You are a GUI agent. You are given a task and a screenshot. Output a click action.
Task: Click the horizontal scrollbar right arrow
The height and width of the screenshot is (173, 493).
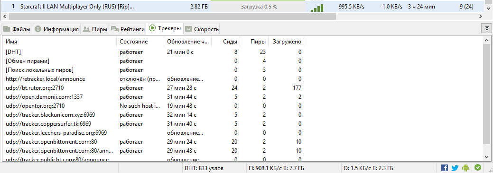[x=480, y=16]
